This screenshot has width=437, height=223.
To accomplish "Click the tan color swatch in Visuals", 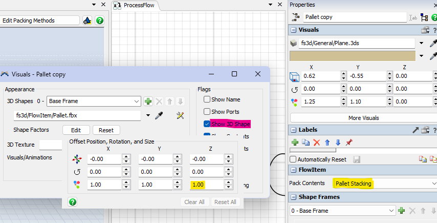I will [x=352, y=55].
